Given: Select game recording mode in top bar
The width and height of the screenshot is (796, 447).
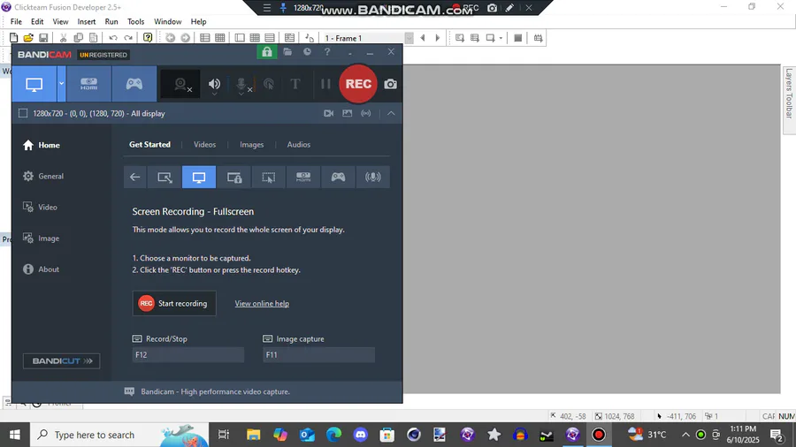Looking at the screenshot, I should click(134, 84).
